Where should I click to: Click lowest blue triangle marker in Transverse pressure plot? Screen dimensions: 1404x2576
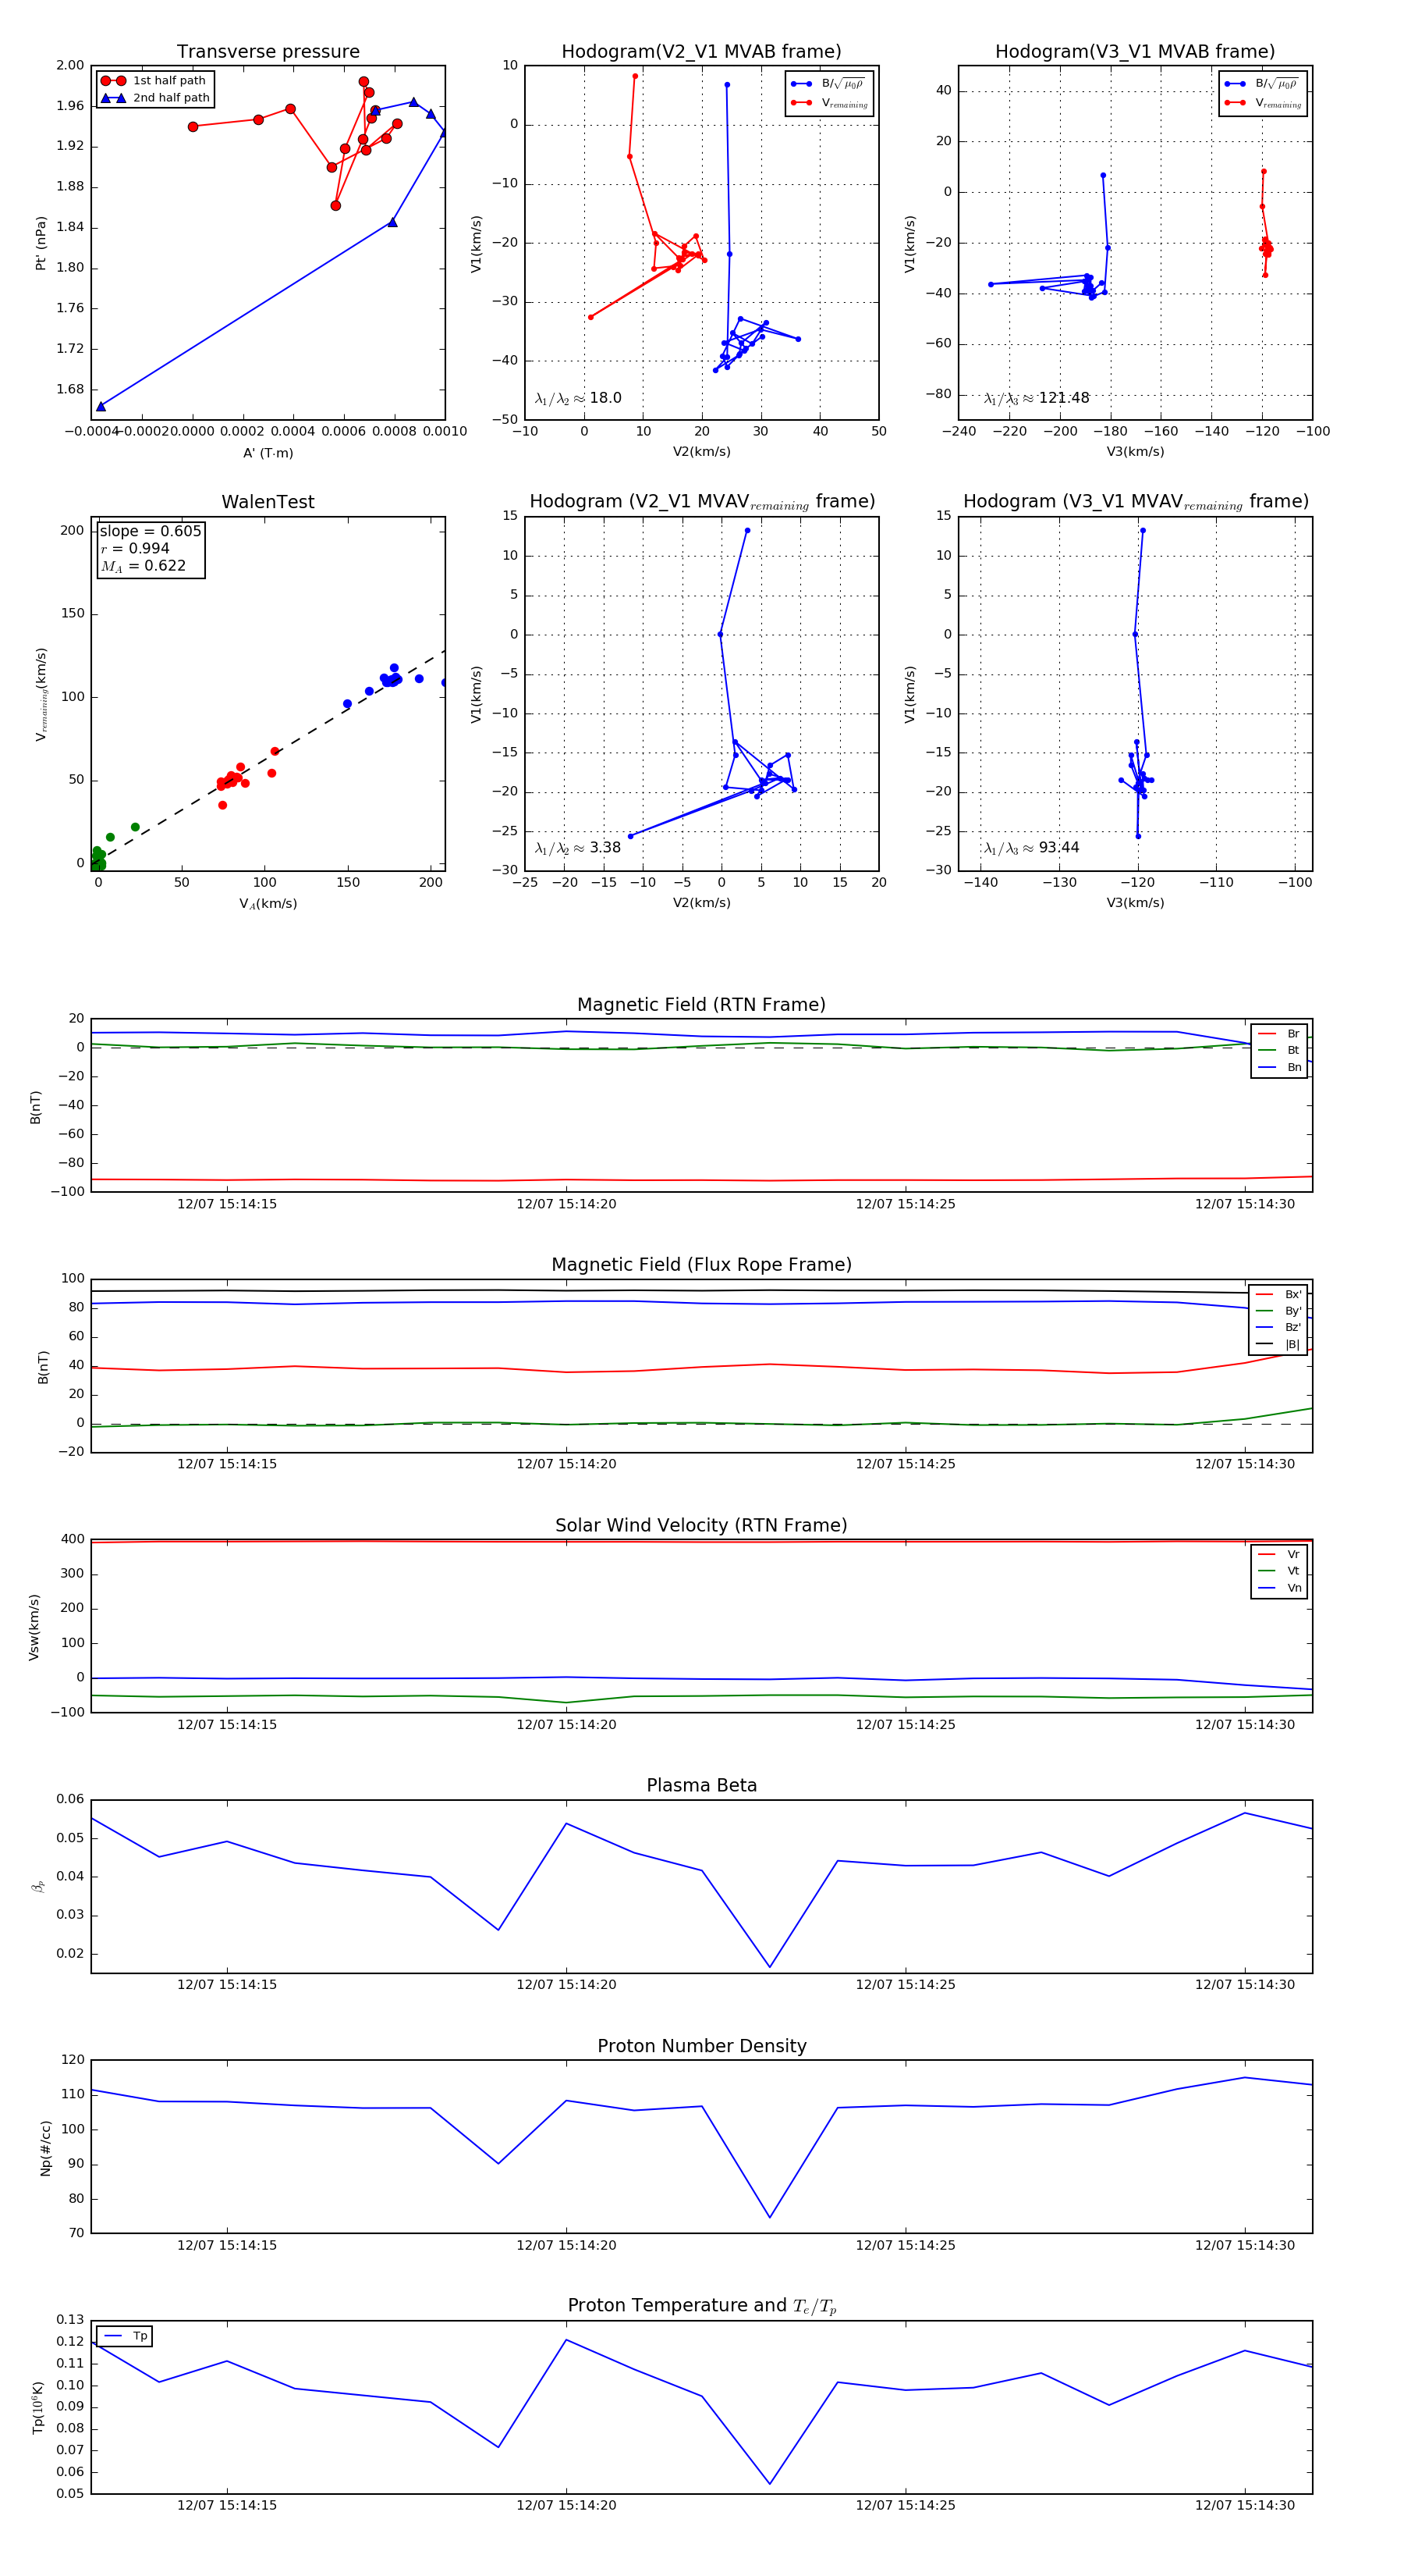(x=101, y=406)
